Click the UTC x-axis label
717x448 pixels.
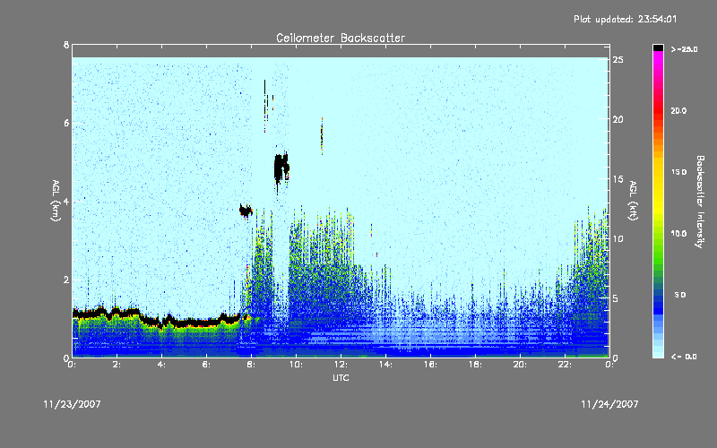[341, 377]
